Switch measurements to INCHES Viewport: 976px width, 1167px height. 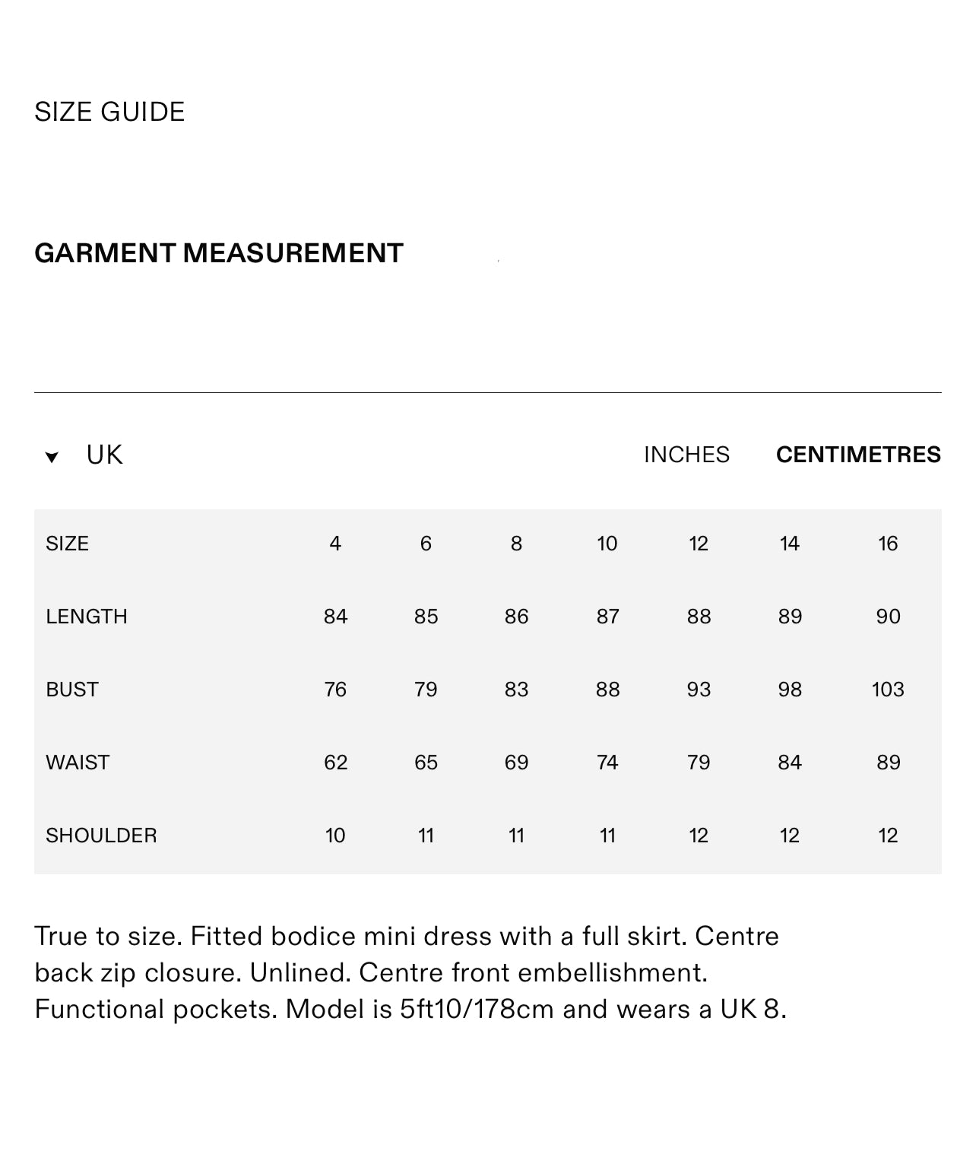[686, 455]
